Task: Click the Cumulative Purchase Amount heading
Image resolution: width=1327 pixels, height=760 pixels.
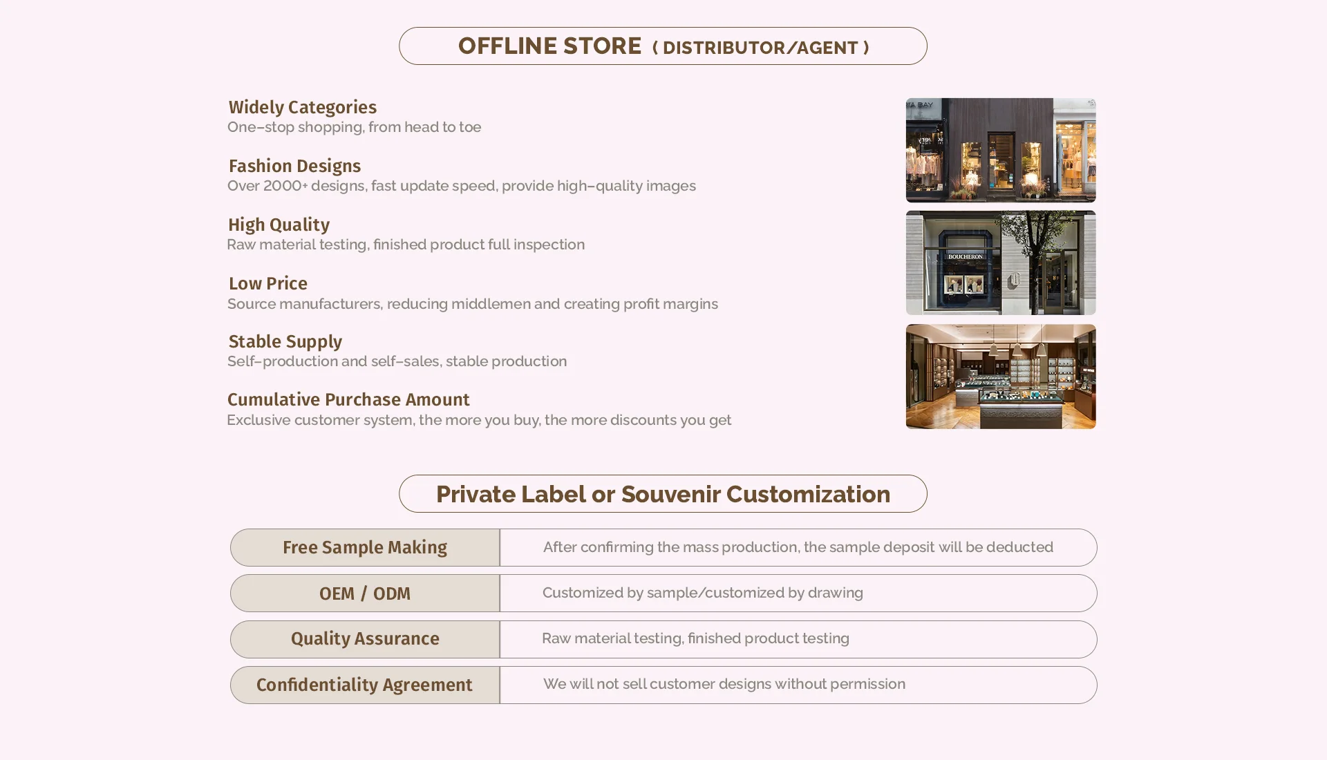Action: [348, 399]
